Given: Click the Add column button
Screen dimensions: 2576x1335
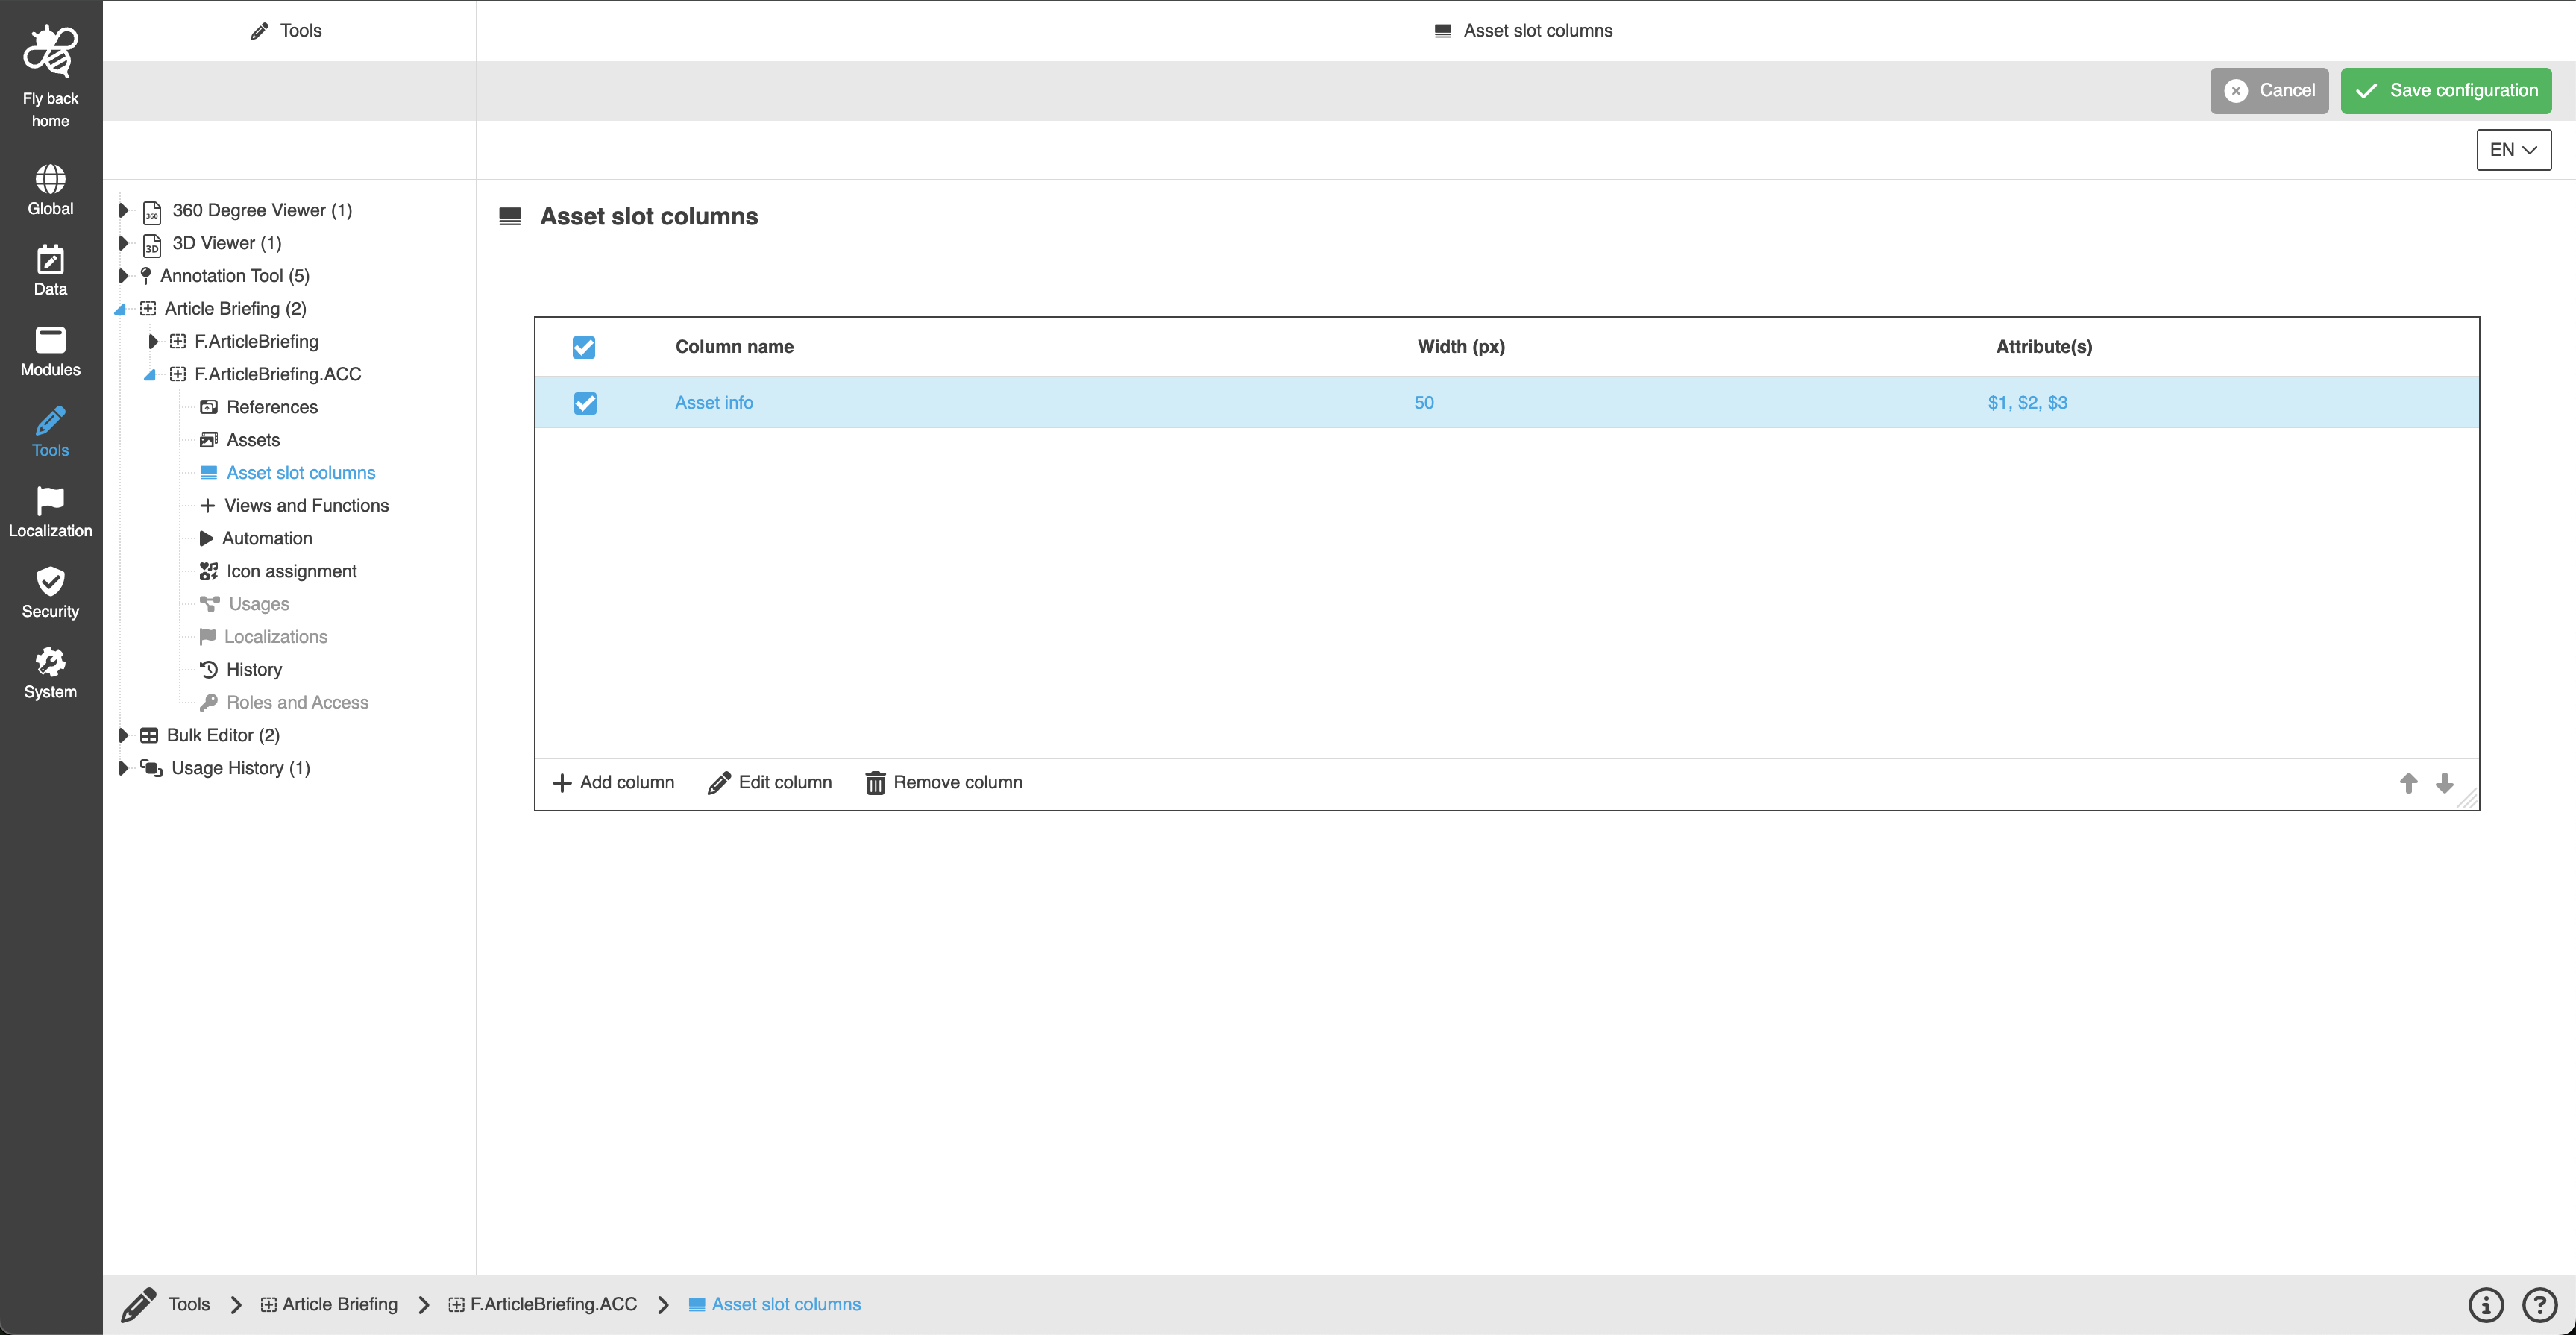Looking at the screenshot, I should [613, 782].
